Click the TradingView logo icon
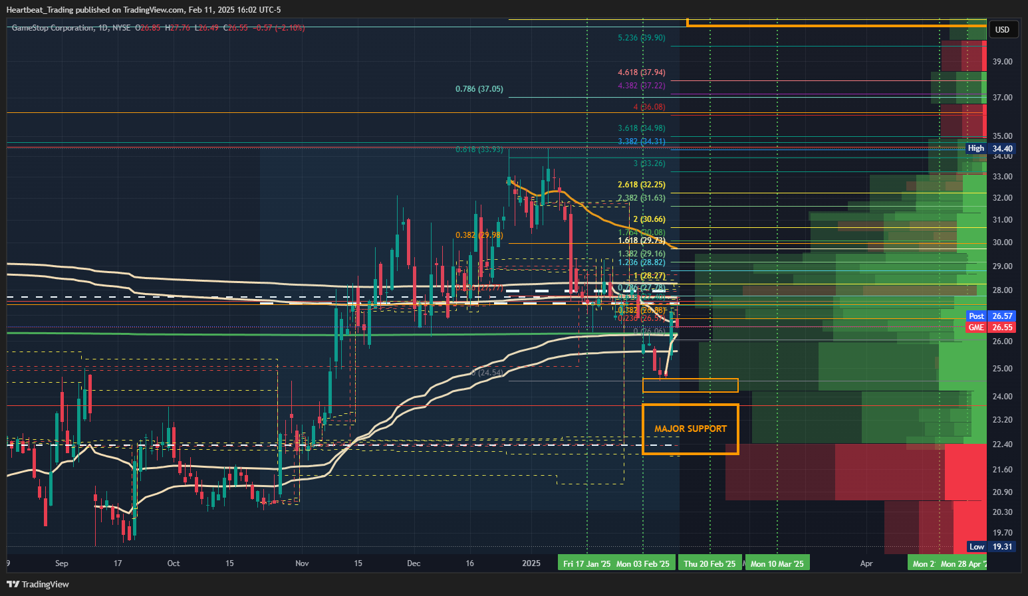Image resolution: width=1028 pixels, height=596 pixels. (13, 584)
